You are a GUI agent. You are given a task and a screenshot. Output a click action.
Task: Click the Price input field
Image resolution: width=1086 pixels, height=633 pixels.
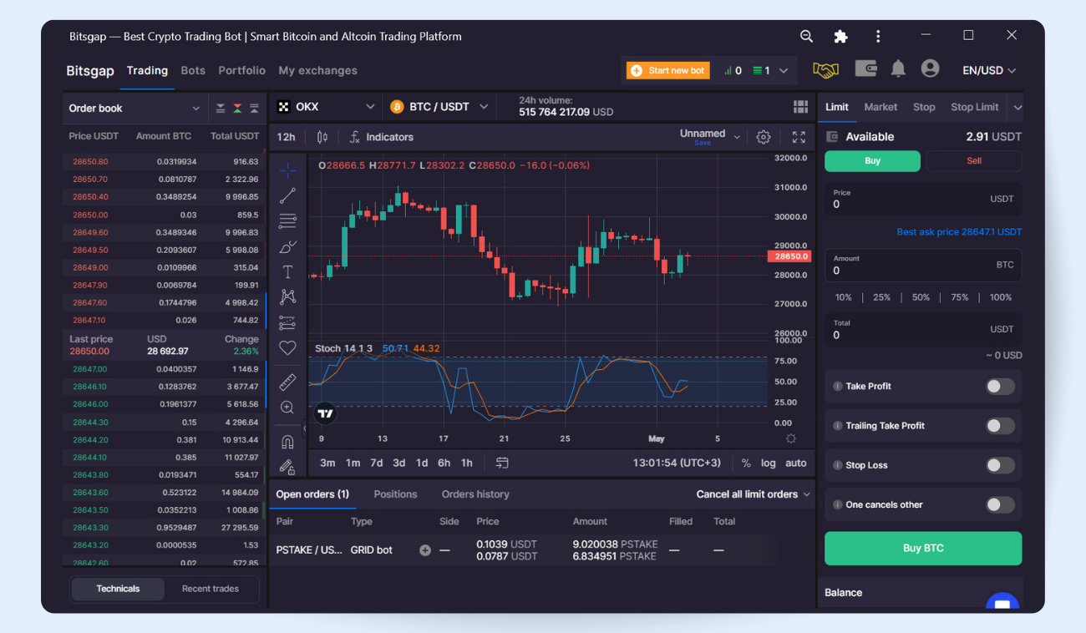click(x=923, y=200)
